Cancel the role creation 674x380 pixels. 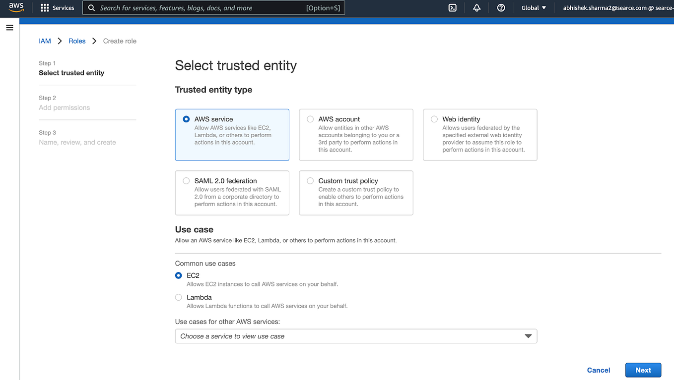(598, 370)
